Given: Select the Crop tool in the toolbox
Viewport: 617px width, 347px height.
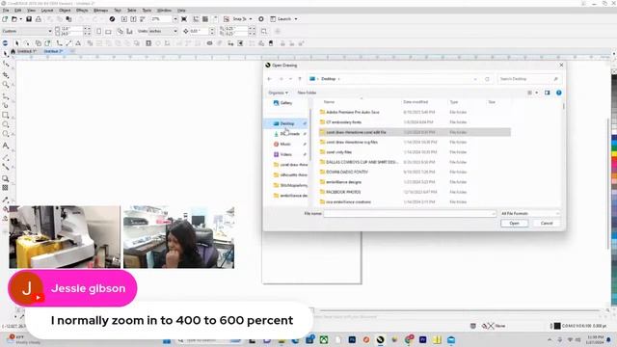Looking at the screenshot, I should click(6, 75).
